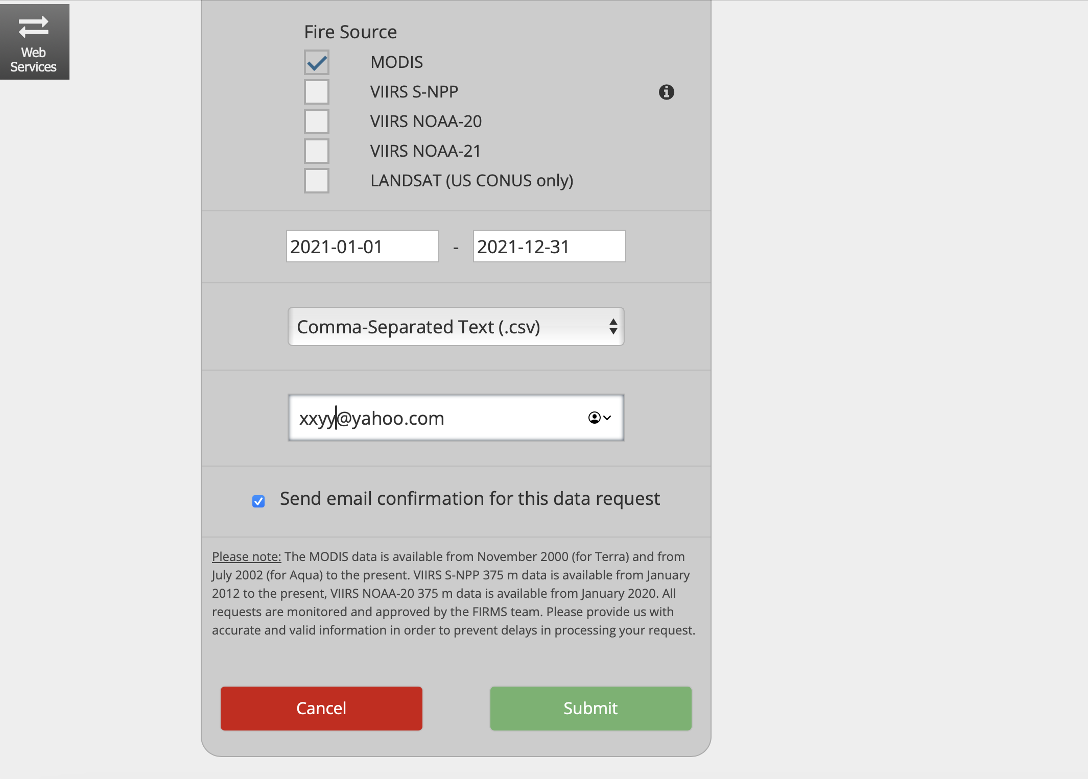This screenshot has height=779, width=1088.
Task: Open the Web Services panel
Action: 34,42
